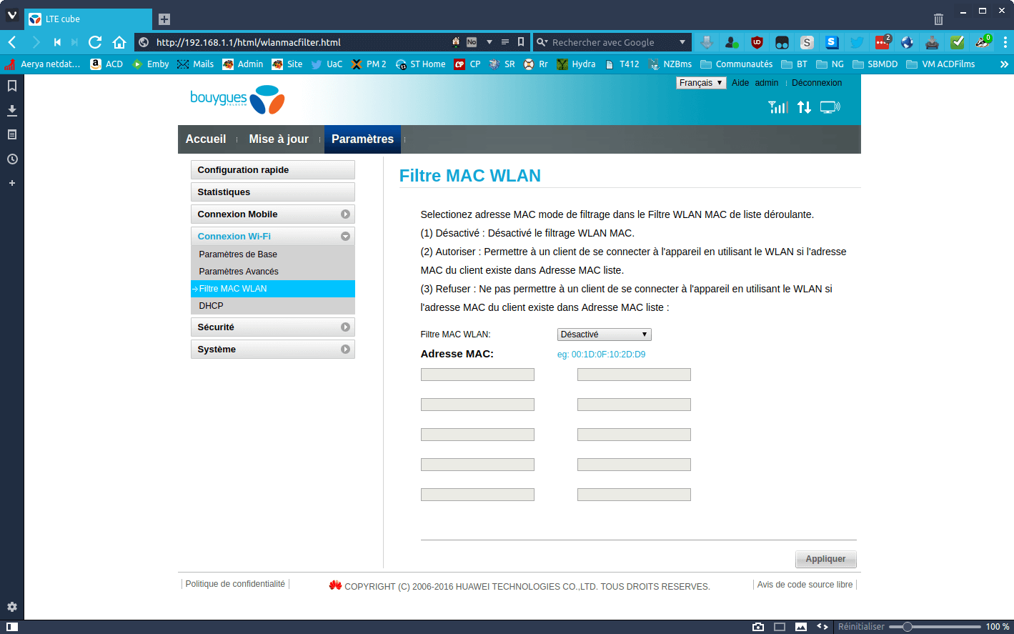Open the Mise à jour tab
Screen dimensions: 1014x634
coord(279,139)
